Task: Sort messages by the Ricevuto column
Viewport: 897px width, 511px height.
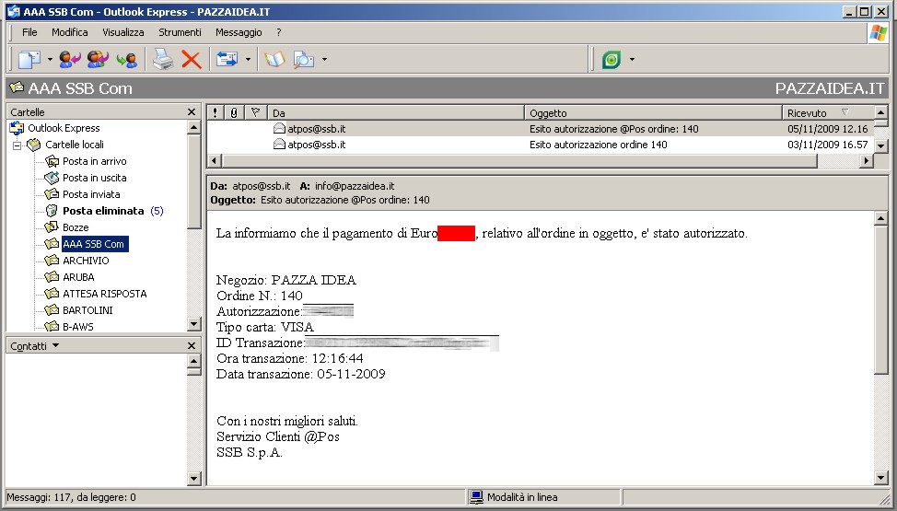Action: pos(828,112)
